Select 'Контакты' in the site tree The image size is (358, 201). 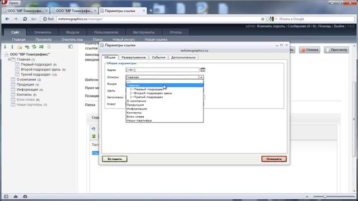24,94
